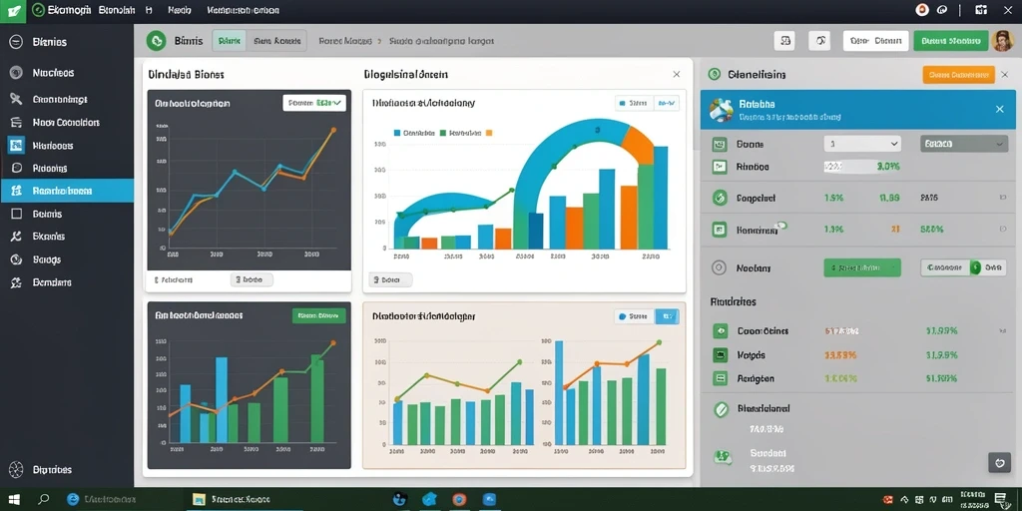This screenshot has height=511, width=1022.
Task: Click the first breadcrumb link in the toolbar
Action: pyautogui.click(x=344, y=41)
